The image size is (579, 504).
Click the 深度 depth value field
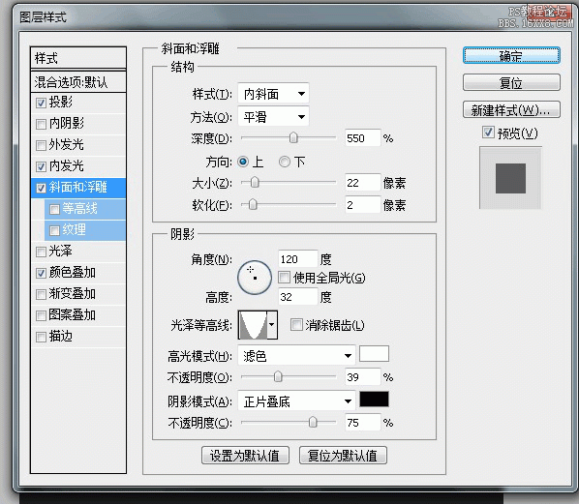[363, 138]
